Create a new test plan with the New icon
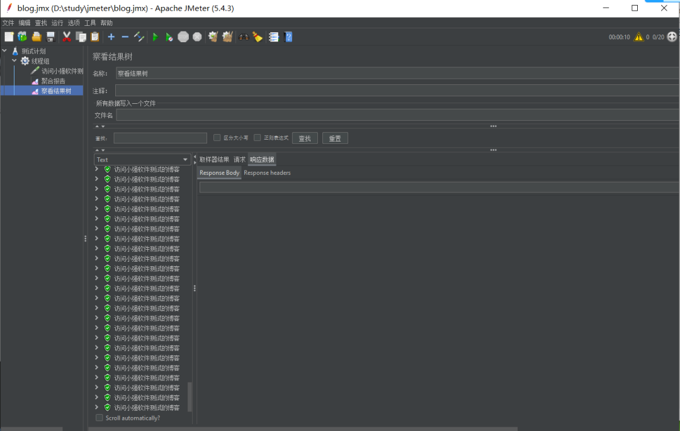Screen dimensions: 680x431 tap(9, 37)
